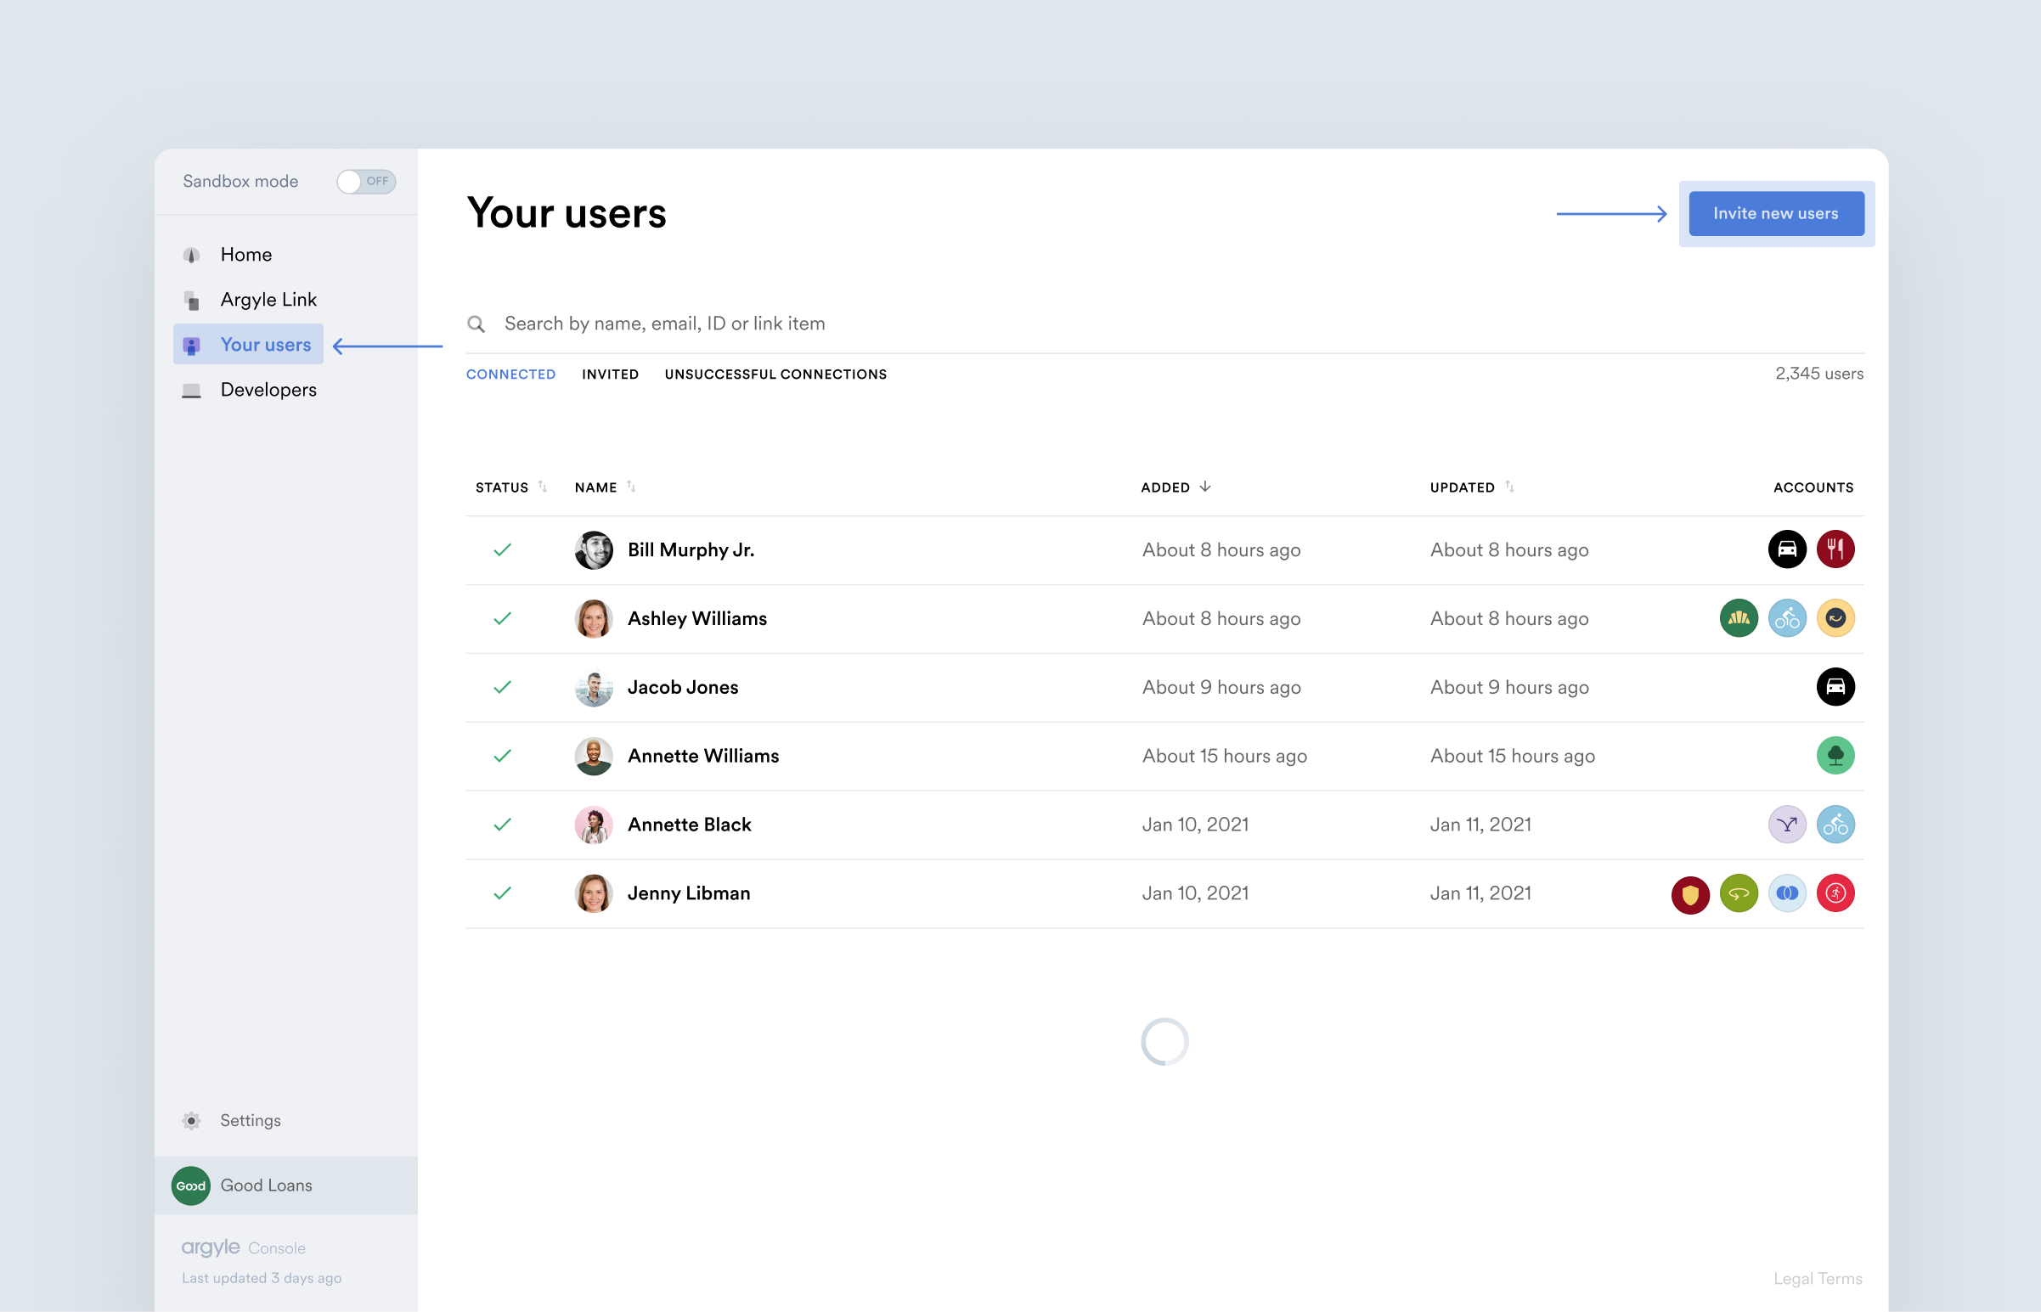The width and height of the screenshot is (2041, 1312).
Task: Click the car account icon in Jacob Jones row
Action: click(x=1835, y=687)
